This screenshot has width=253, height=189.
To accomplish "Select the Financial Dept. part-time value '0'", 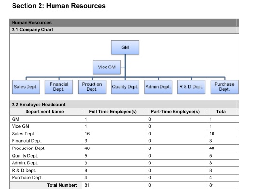I will point(150,141).
